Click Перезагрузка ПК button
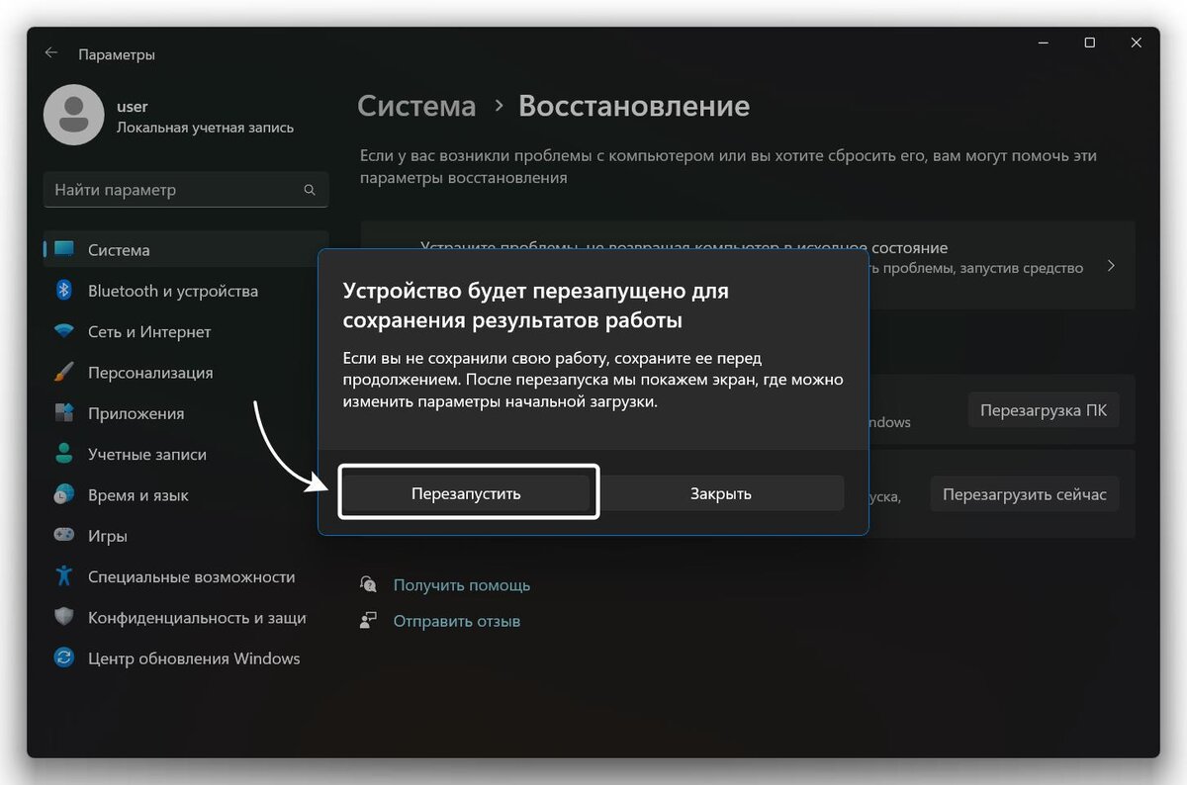1187x785 pixels. (x=1044, y=409)
